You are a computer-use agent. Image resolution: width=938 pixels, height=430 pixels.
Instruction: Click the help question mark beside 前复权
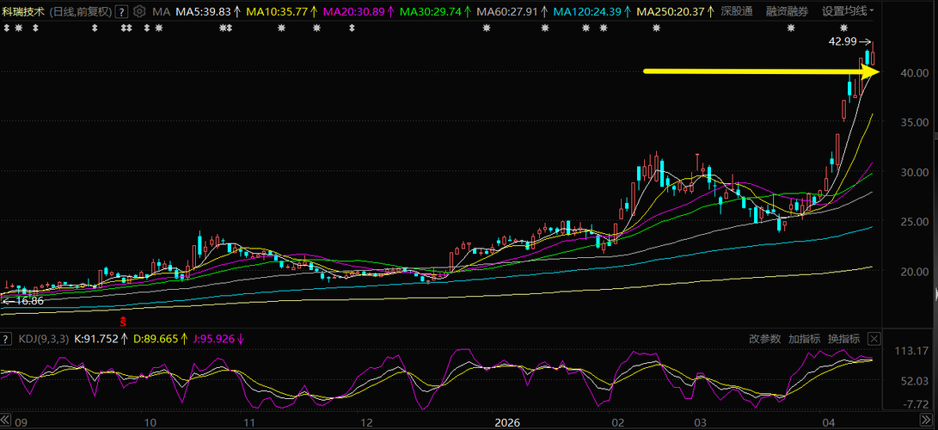tap(121, 12)
